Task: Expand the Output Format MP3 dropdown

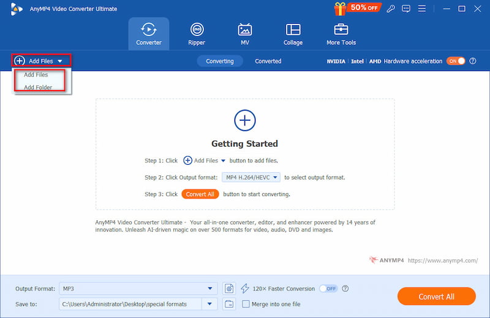Action: (210, 289)
